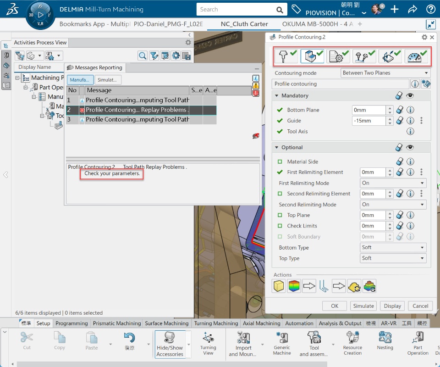The height and width of the screenshot is (367, 440).
Task: Open the Second Relimiting Mode dropdown
Action: point(393,205)
